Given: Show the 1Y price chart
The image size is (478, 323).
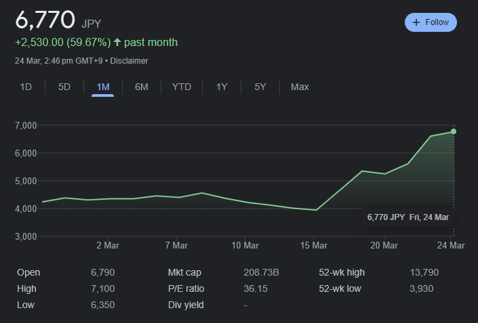Looking at the screenshot, I should (222, 87).
